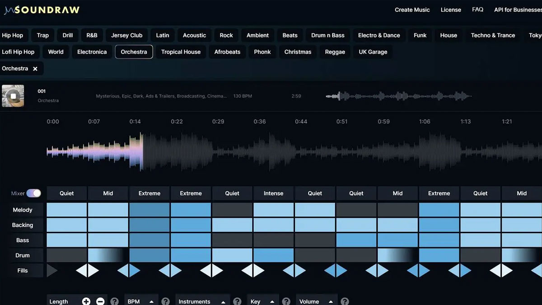Screen dimensions: 542x305
Task: Toggle Bass block in the Intense section
Action: point(273,240)
